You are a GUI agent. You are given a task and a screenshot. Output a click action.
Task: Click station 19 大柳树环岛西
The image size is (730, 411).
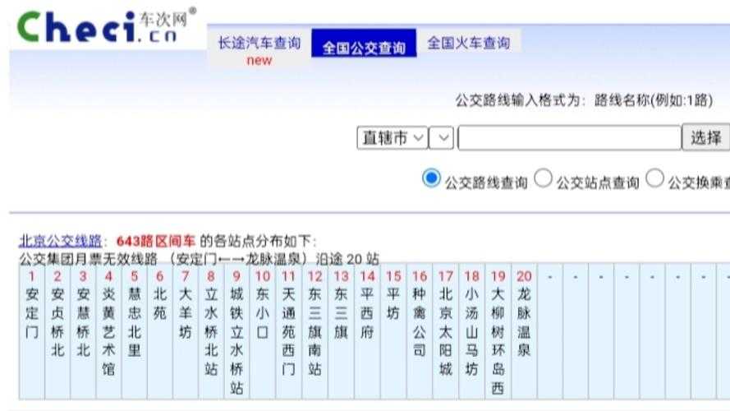click(498, 340)
